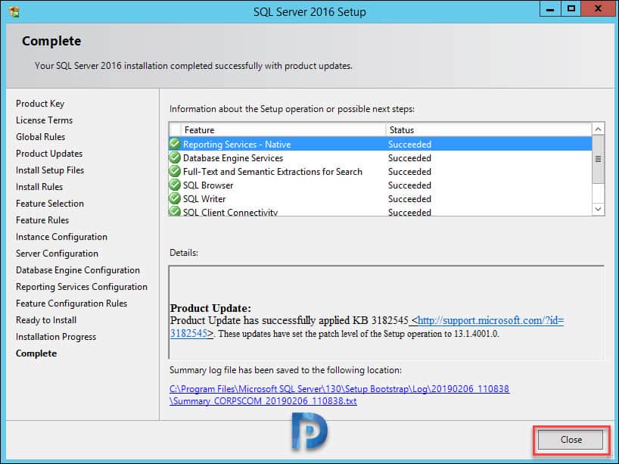
Task: Click feature list scroll down arrow
Action: point(598,209)
